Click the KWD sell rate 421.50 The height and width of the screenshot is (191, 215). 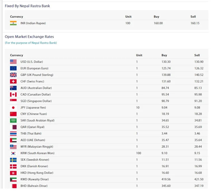tap(199, 179)
